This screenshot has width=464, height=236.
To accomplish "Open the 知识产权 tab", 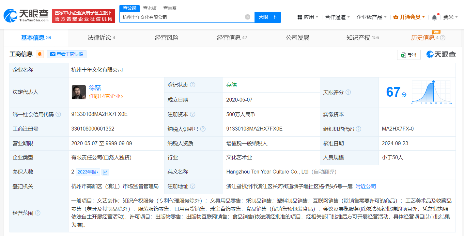I will point(363,38).
